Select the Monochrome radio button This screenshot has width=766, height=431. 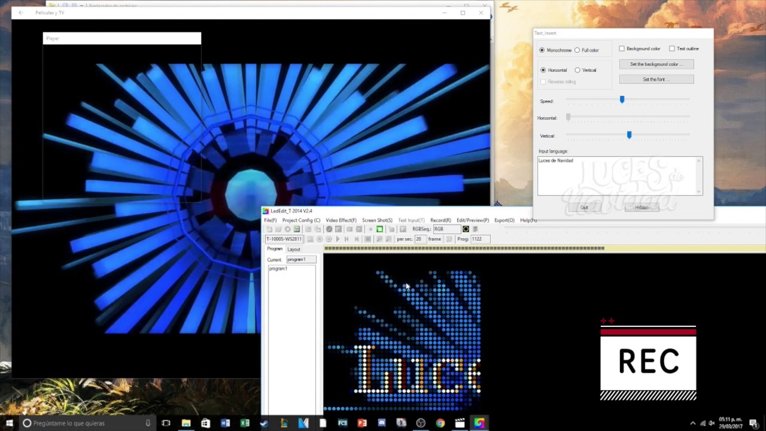coord(542,50)
